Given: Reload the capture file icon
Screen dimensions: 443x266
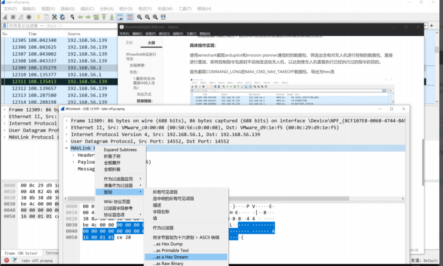Looking at the screenshot, I should (x=62, y=17).
